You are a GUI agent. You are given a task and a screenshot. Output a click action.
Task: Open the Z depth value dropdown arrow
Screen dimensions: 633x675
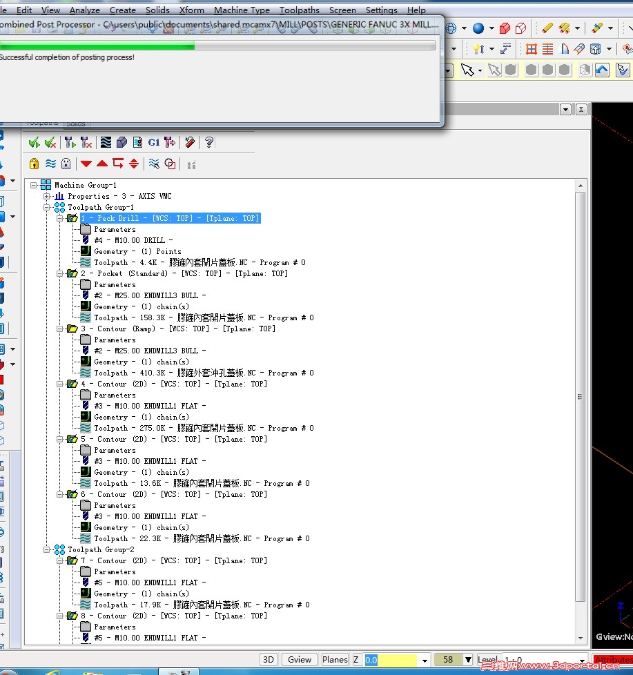coord(425,661)
